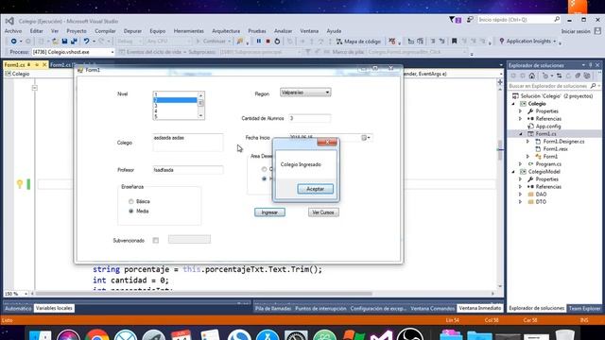The width and height of the screenshot is (605, 340).
Task: Expand the Program.cs node
Action: tap(520, 164)
